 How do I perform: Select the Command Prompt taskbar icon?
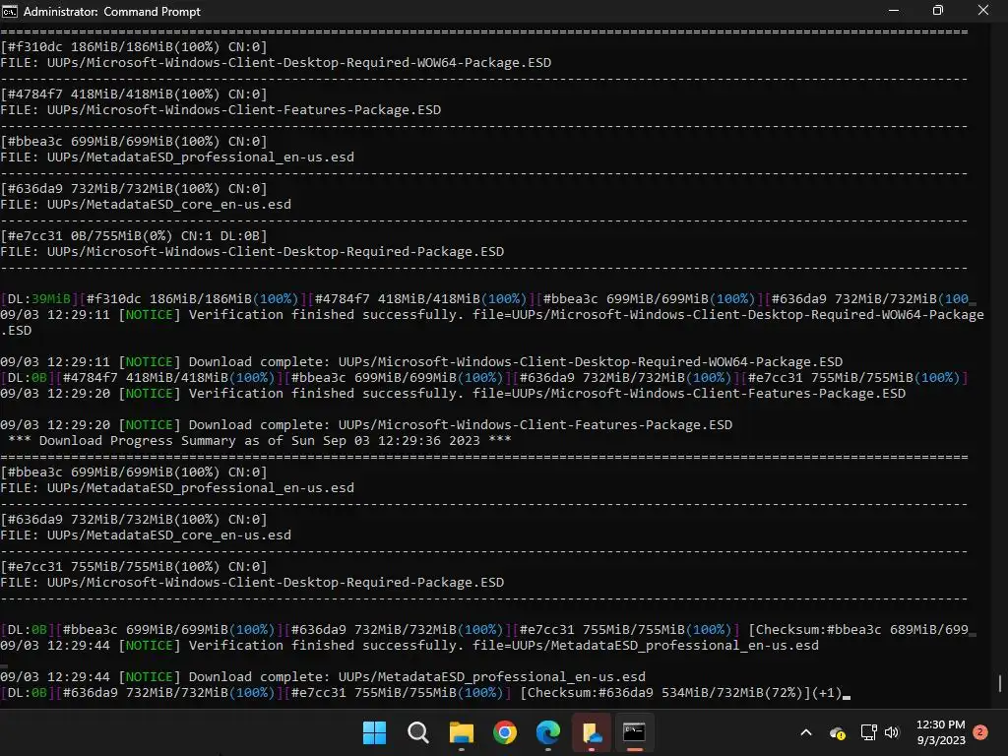[635, 732]
